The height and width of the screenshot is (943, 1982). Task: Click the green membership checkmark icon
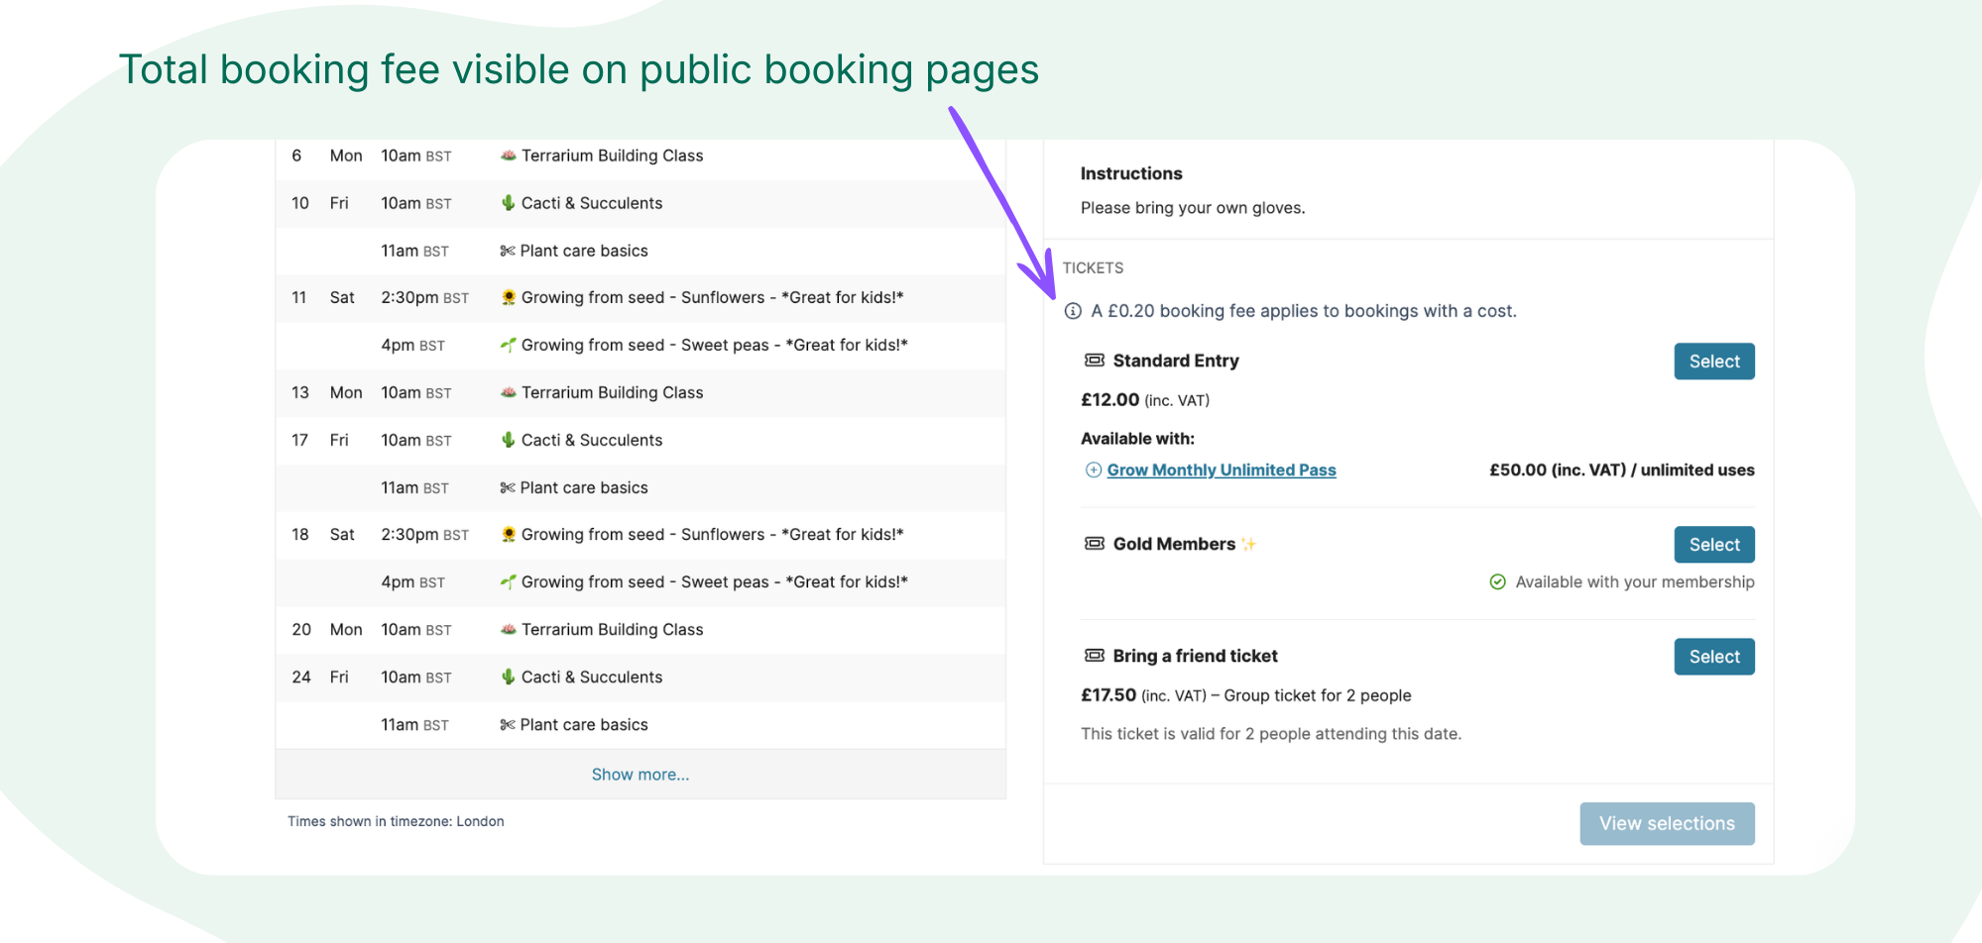(x=1497, y=582)
